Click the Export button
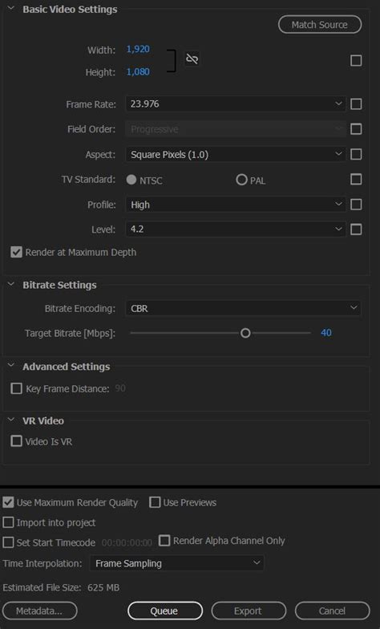380x629 pixels. [249, 611]
